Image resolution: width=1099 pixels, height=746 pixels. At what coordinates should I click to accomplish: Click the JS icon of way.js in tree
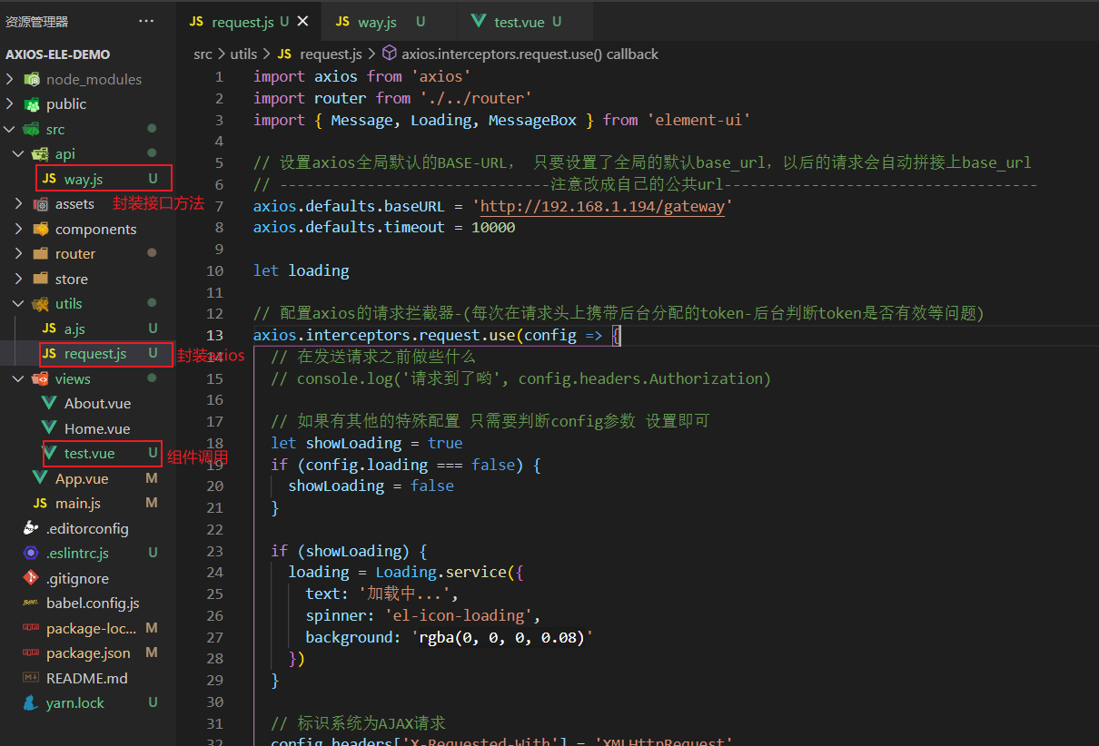click(49, 180)
